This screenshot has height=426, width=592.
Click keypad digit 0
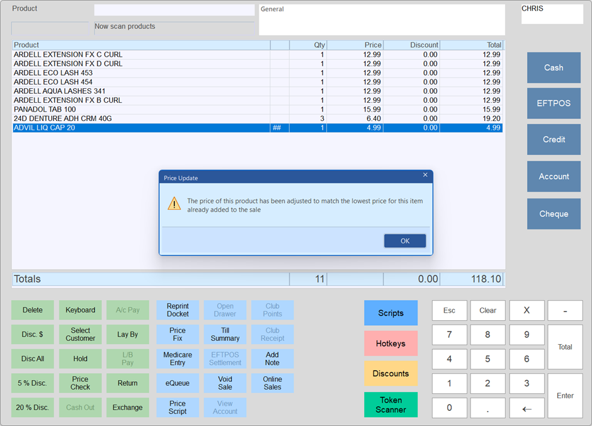point(449,408)
